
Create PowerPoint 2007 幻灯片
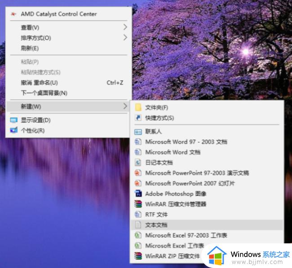(207, 183)
